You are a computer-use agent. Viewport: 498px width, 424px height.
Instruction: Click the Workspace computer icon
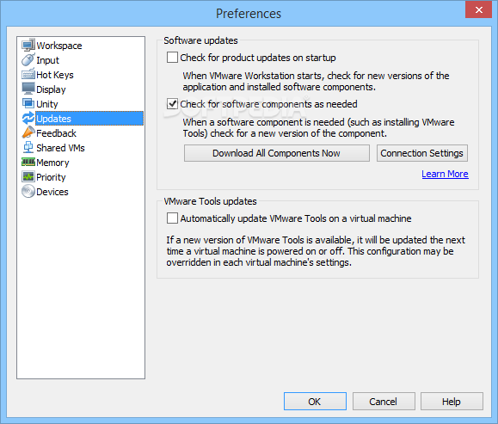tap(28, 46)
